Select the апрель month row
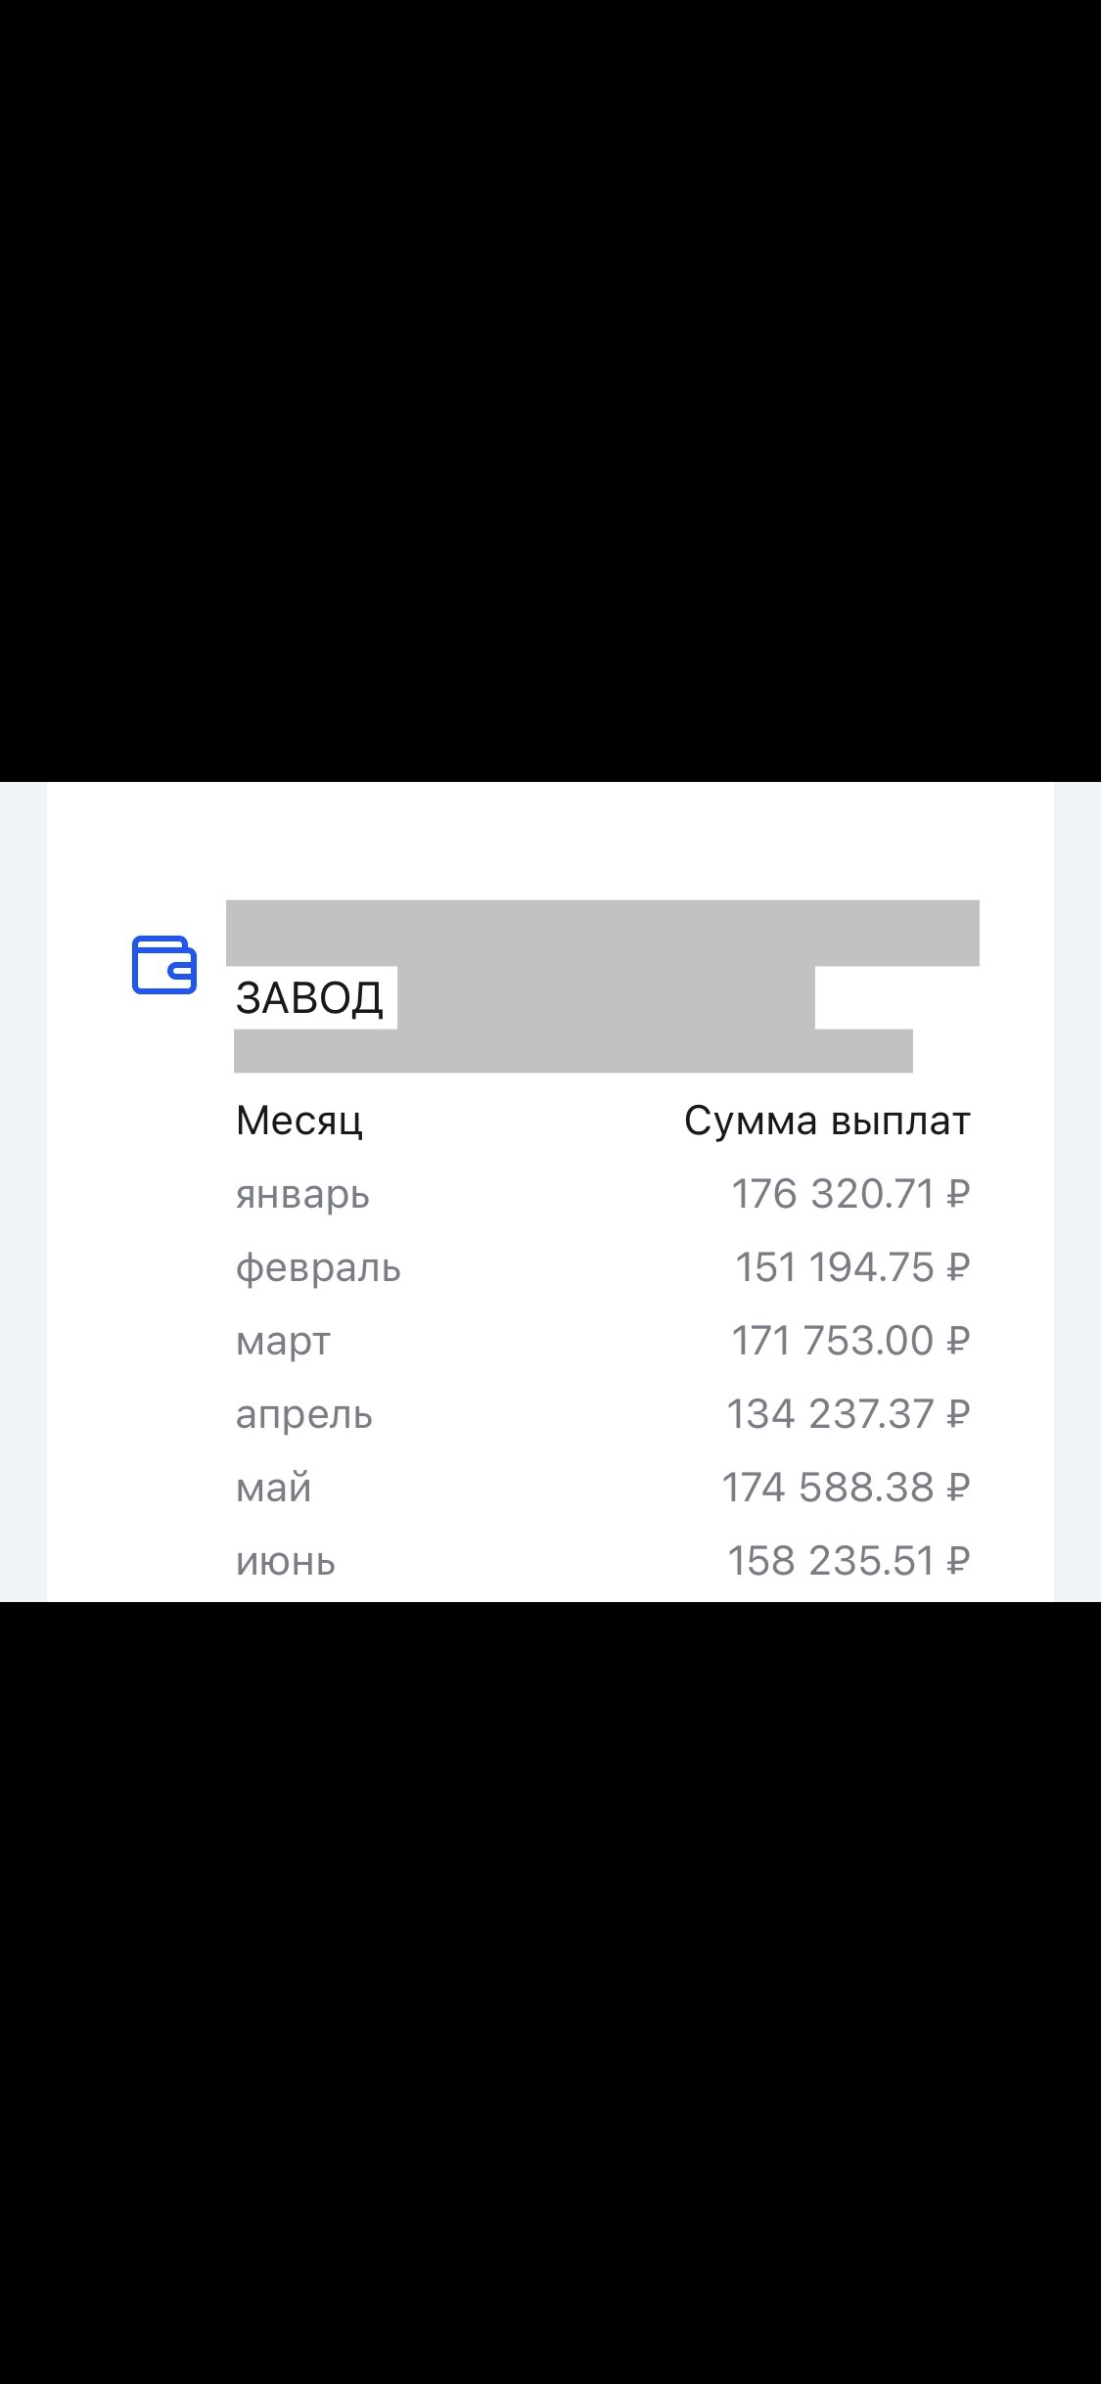Image resolution: width=1101 pixels, height=2384 pixels. tap(603, 1414)
